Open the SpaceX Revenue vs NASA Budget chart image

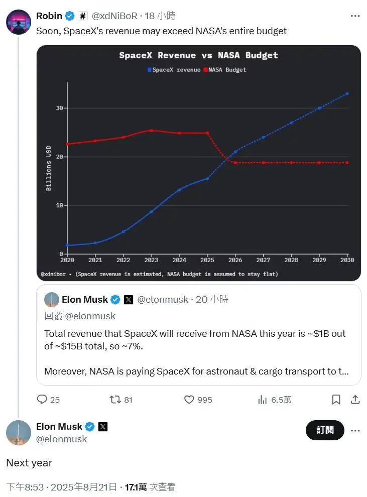198,163
